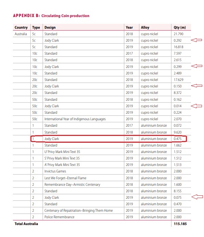
Task: Click the Australia country cell
Action: pyautogui.click(x=21, y=34)
